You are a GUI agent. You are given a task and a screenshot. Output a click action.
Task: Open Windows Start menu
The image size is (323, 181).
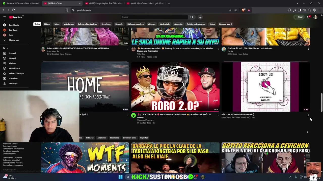click(x=120, y=177)
